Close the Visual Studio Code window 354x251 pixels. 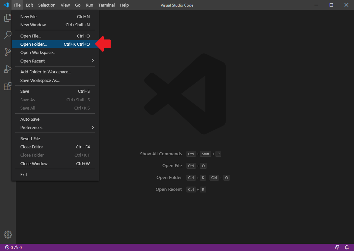click(x=346, y=5)
